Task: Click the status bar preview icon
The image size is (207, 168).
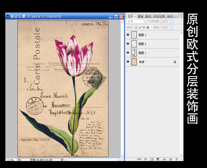Action: [19, 160]
